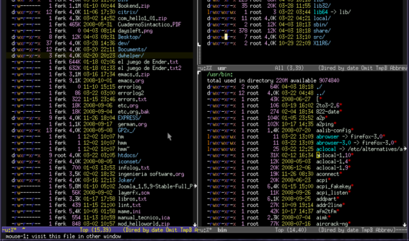The width and height of the screenshot is (409, 241).
Task: Visit the Desktop/ directory
Action: tap(129, 37)
